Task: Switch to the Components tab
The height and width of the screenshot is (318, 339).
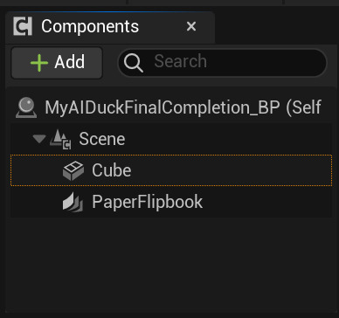Action: tap(90, 27)
